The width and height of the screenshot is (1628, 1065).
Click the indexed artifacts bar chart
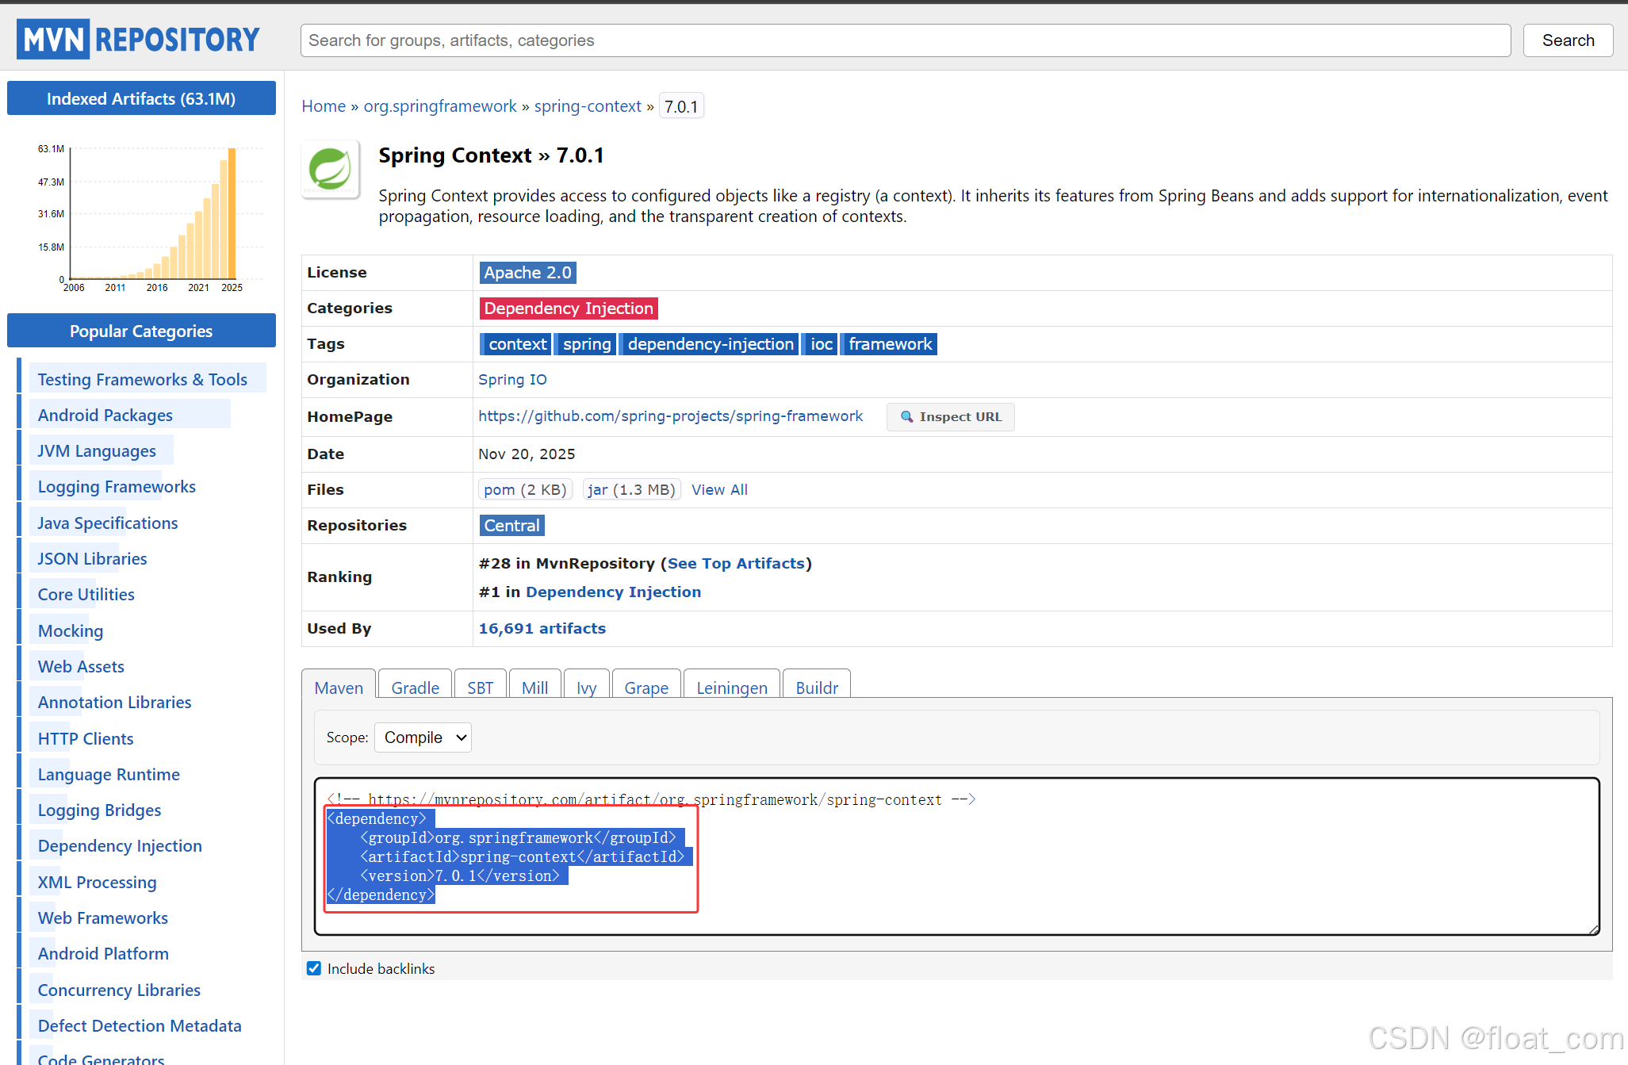pyautogui.click(x=151, y=216)
